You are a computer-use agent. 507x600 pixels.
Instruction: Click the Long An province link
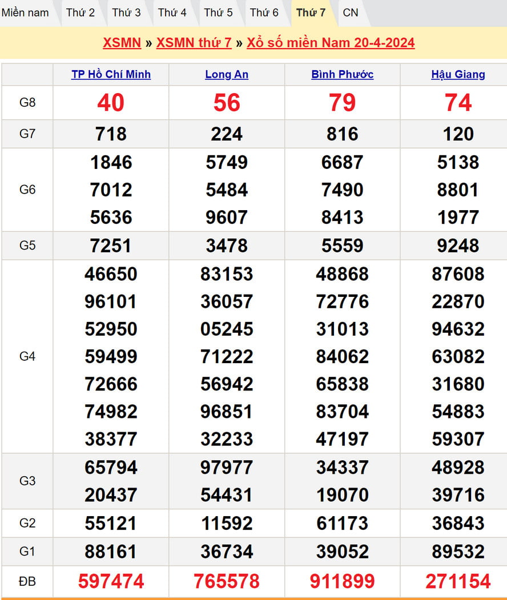click(x=227, y=74)
